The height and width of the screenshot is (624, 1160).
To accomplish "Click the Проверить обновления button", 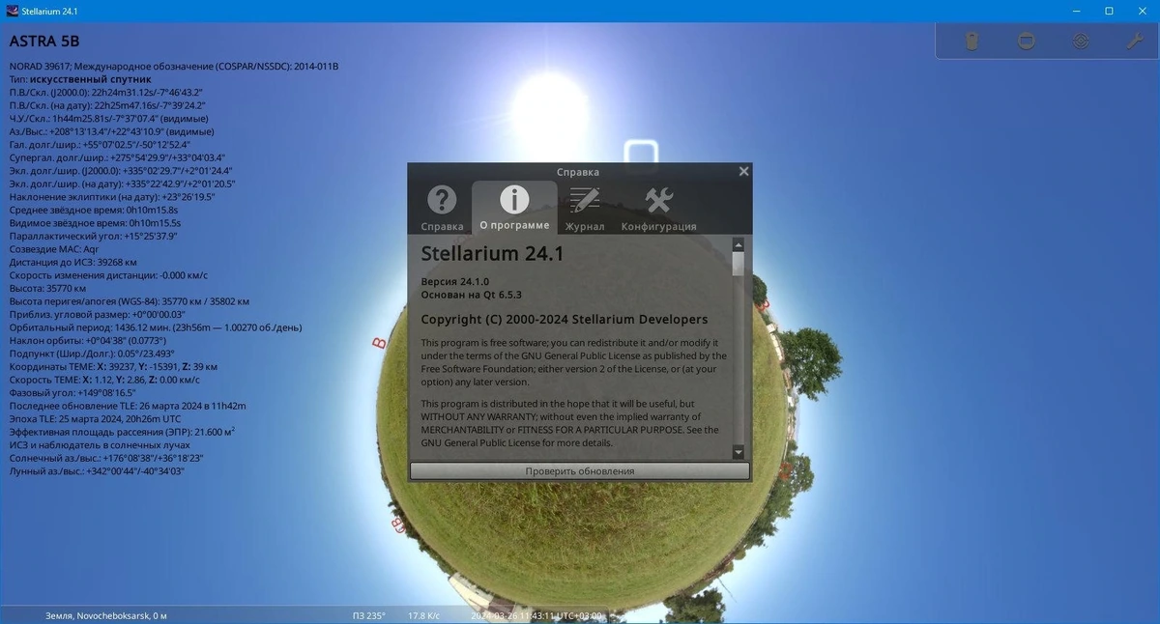I will tap(580, 471).
